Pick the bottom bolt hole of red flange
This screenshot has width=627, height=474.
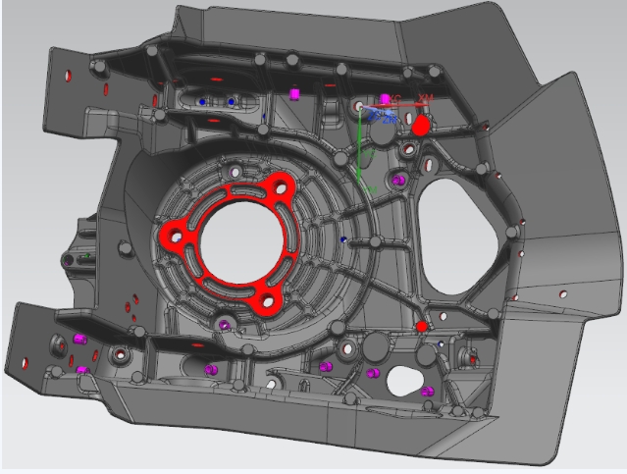click(269, 299)
